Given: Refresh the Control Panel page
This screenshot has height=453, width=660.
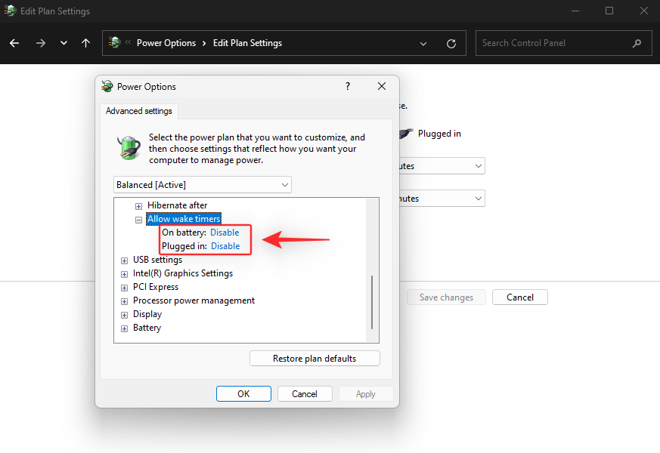Looking at the screenshot, I should pyautogui.click(x=451, y=43).
